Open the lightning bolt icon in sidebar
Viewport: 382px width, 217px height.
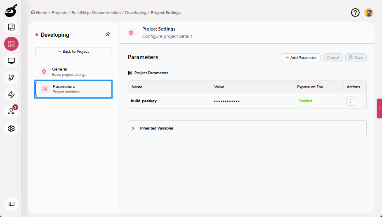point(11,95)
